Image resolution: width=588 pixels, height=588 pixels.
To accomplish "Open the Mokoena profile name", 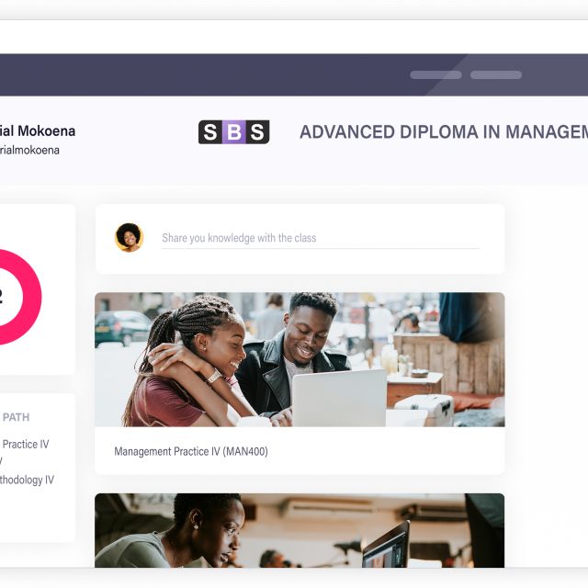I will pyautogui.click(x=38, y=131).
